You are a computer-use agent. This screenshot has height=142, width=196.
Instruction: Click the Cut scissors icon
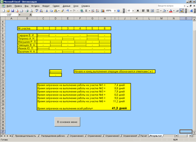pos(47,11)
